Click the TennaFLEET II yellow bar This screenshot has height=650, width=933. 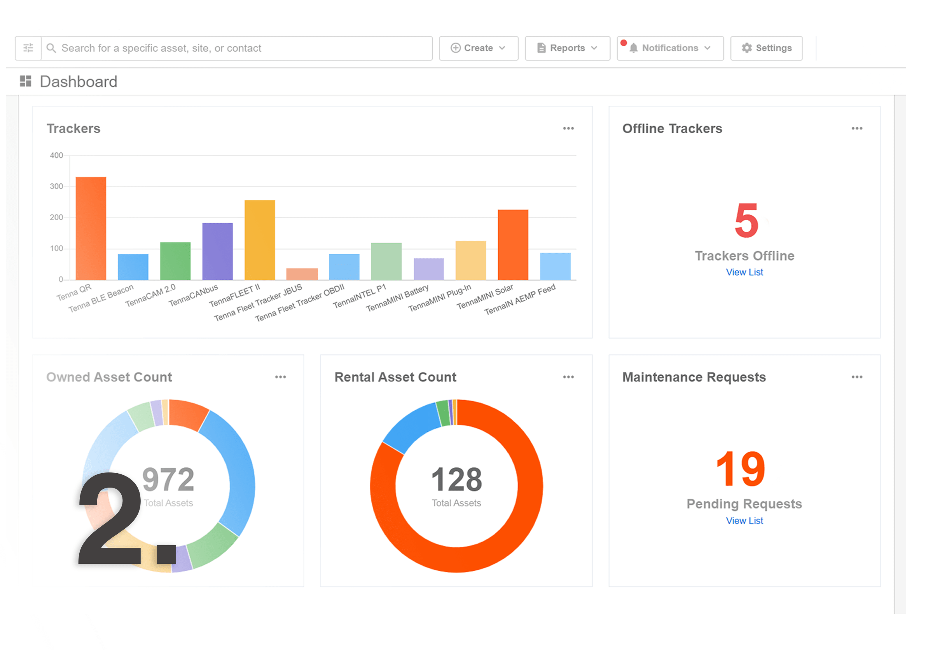[260, 240]
